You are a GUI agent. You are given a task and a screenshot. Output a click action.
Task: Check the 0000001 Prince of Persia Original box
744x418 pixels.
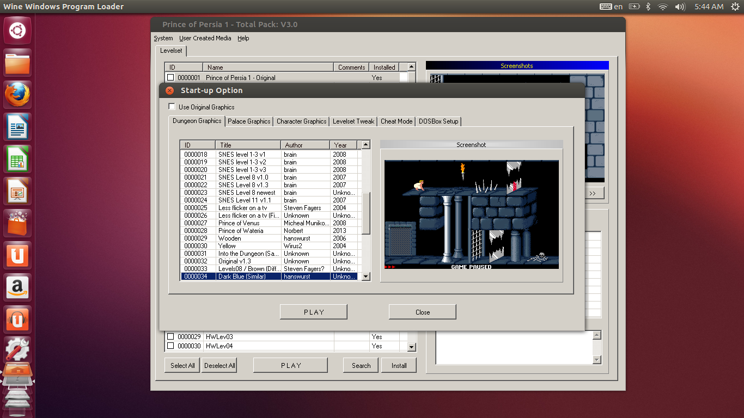[x=170, y=77]
